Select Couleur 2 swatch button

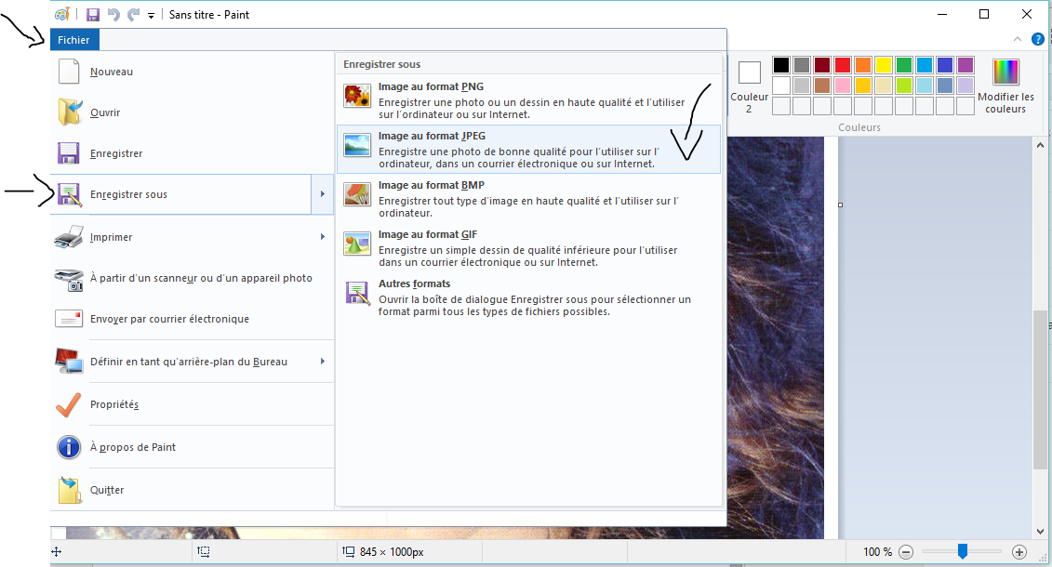click(749, 86)
